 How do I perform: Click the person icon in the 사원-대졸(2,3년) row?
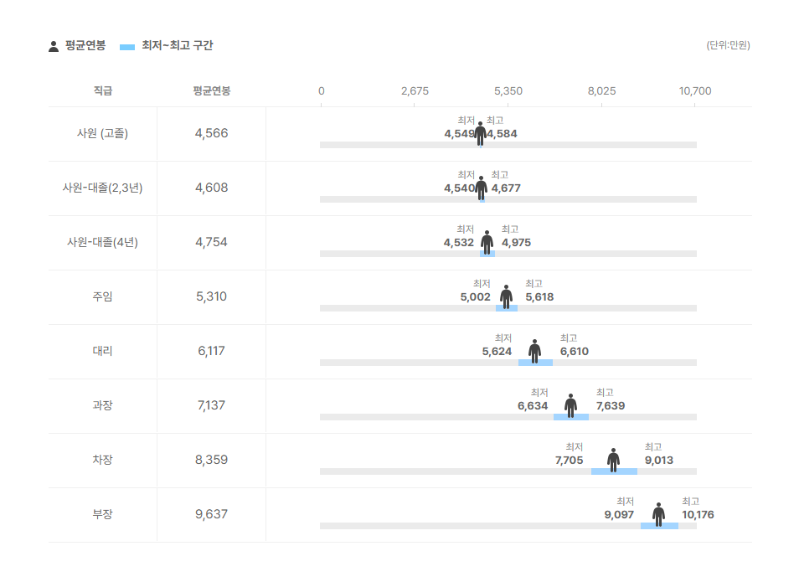point(481,188)
